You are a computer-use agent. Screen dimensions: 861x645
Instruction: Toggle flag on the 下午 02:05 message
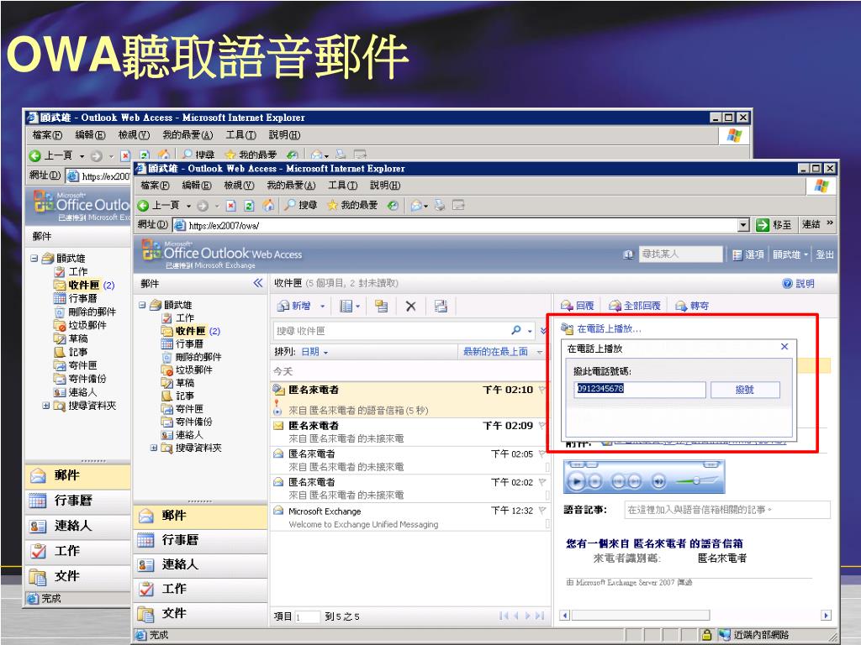tap(542, 454)
